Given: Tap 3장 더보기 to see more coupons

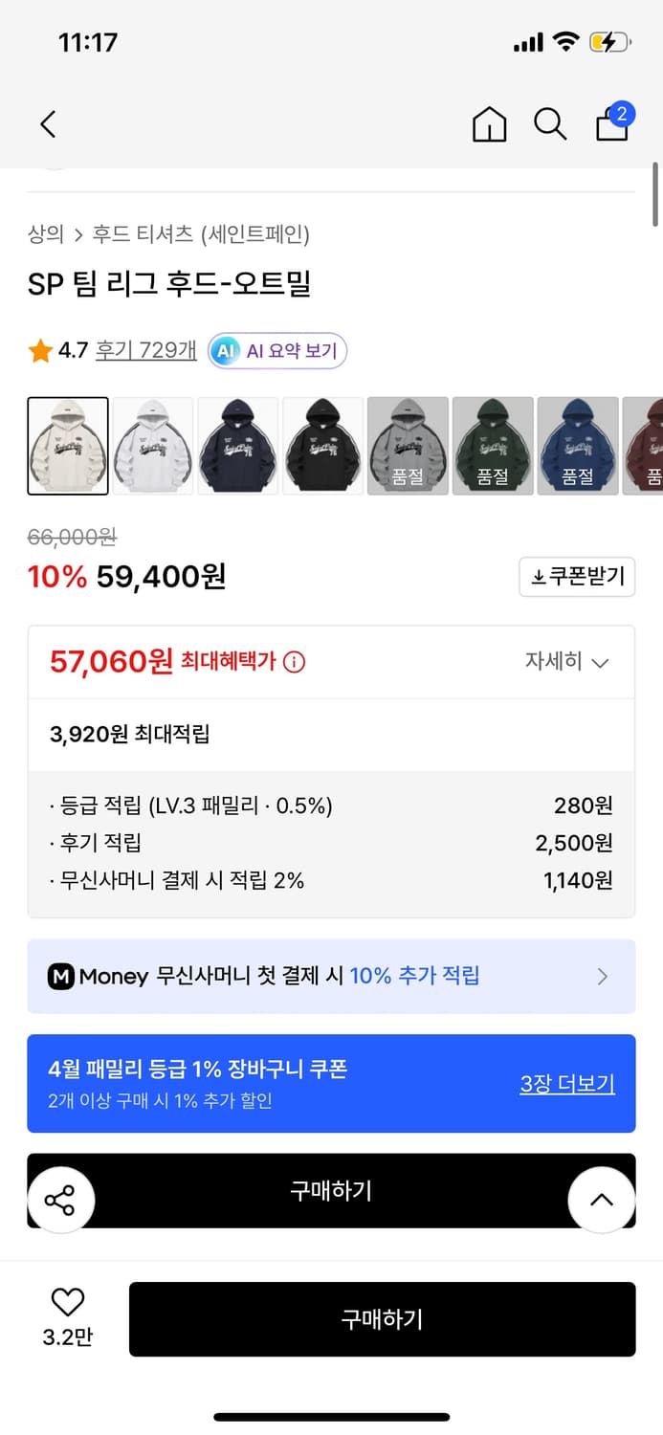Looking at the screenshot, I should 567,1084.
